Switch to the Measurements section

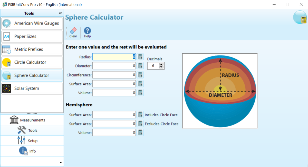point(32,120)
